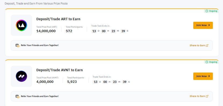Click the clock icon on ART Ongoing badge

tap(207, 11)
